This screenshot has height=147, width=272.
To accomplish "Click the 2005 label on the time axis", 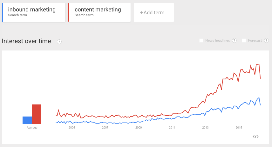I will [71, 128].
